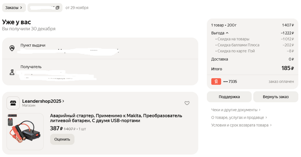Image resolution: width=301 pixels, height=157 pixels.
Task: Open Условия и срок возврата товара
Action: tap(241, 125)
